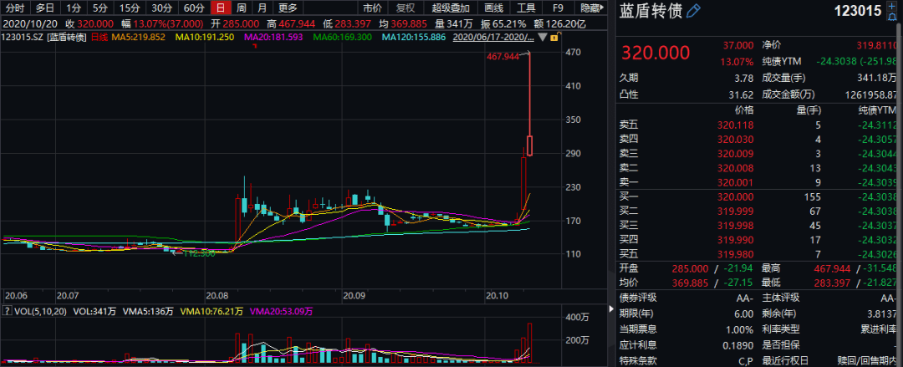Toggle 复权 price adjustment
This screenshot has height=367, width=903.
(406, 8)
